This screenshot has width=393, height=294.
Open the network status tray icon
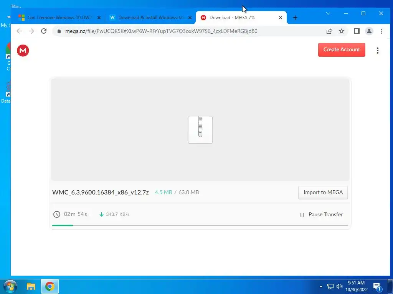point(330,286)
